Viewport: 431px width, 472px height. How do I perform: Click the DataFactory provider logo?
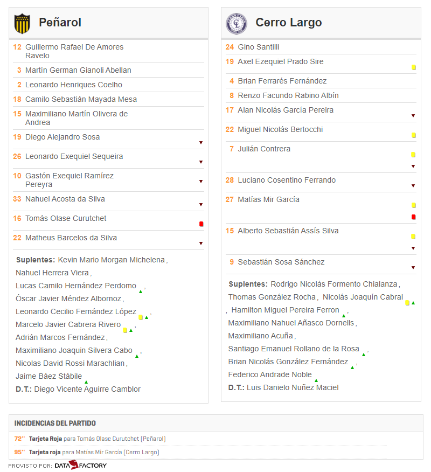pyautogui.click(x=81, y=466)
